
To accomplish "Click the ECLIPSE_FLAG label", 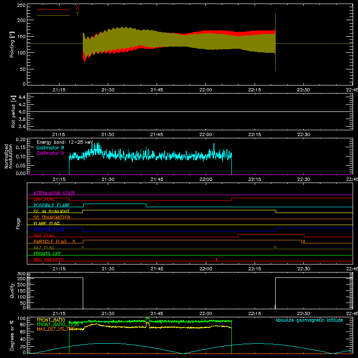I will (x=49, y=230).
